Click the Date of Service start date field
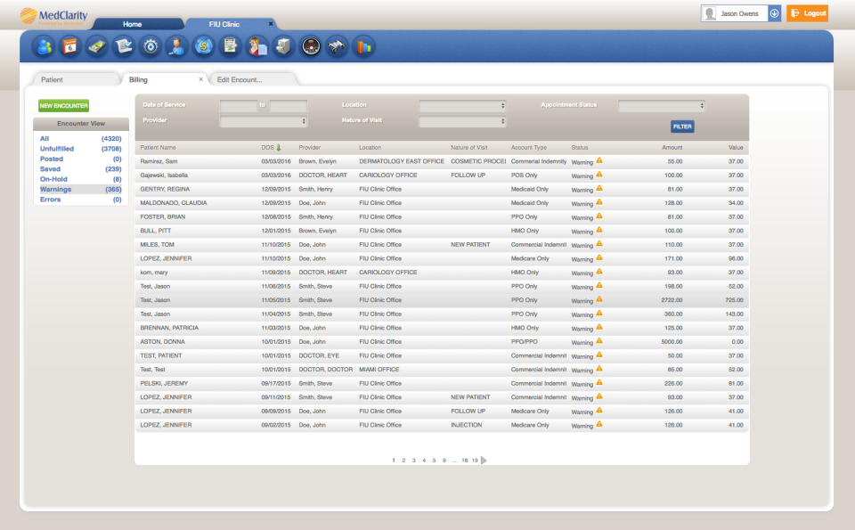The image size is (855, 530). 240,104
